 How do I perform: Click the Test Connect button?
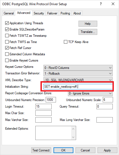coord(41,150)
